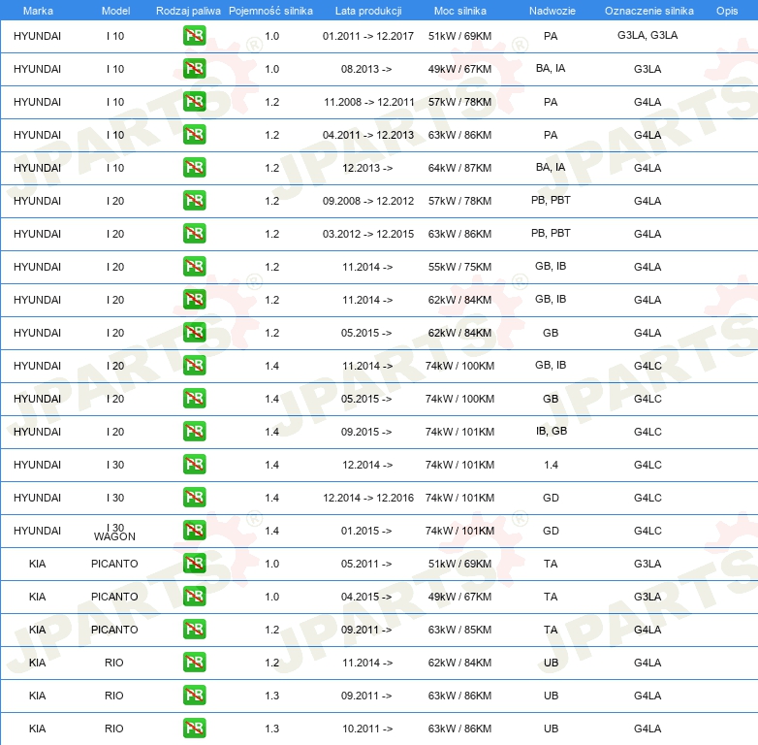The image size is (758, 745).
Task: Click petrol icon for RIO 09.2011 row
Action: pos(194,696)
